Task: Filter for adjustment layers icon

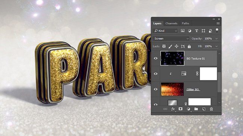Action: [x=190, y=31]
